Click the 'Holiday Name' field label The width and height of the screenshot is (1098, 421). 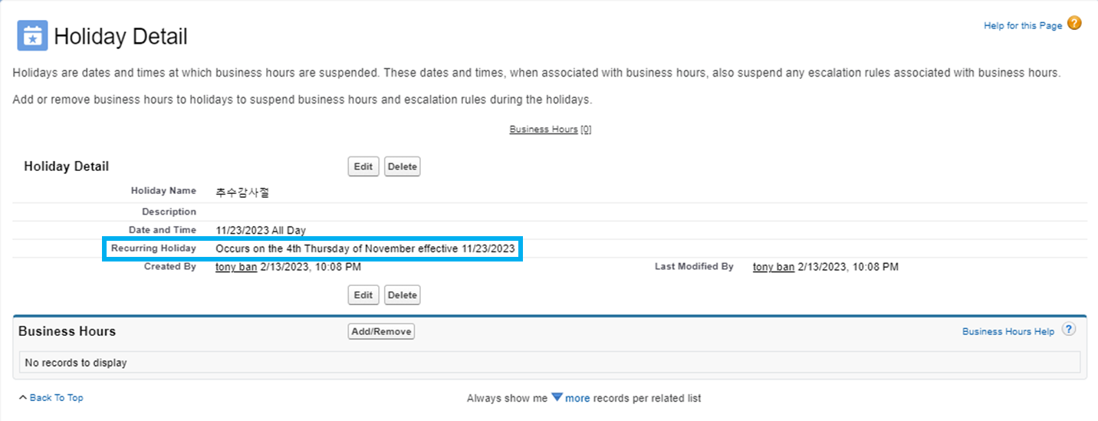pos(163,191)
